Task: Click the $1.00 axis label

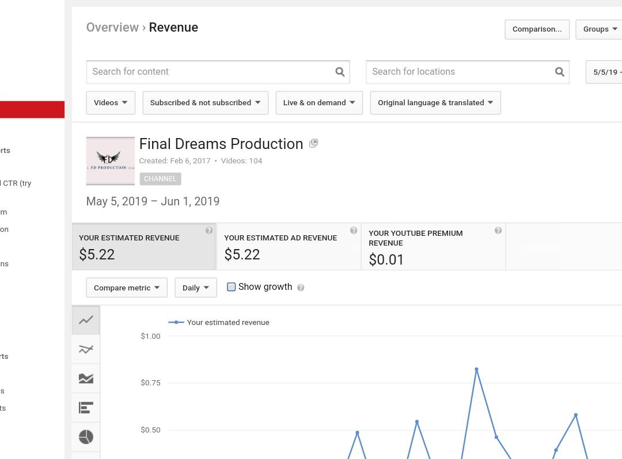Action: click(150, 336)
